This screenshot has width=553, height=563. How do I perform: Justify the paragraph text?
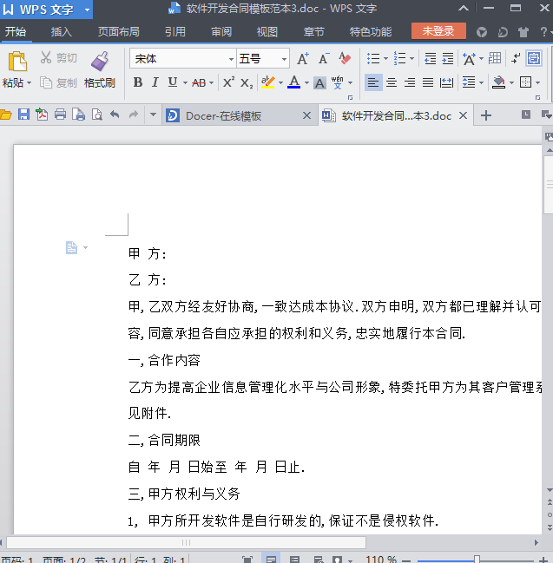point(428,83)
